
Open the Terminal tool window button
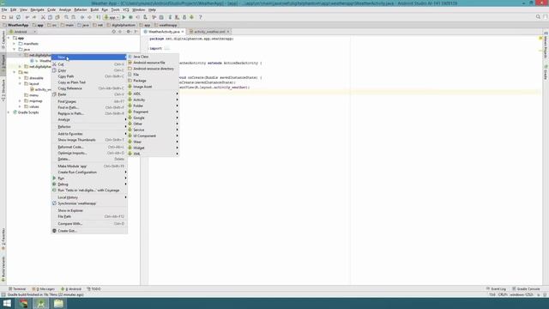[x=17, y=289]
